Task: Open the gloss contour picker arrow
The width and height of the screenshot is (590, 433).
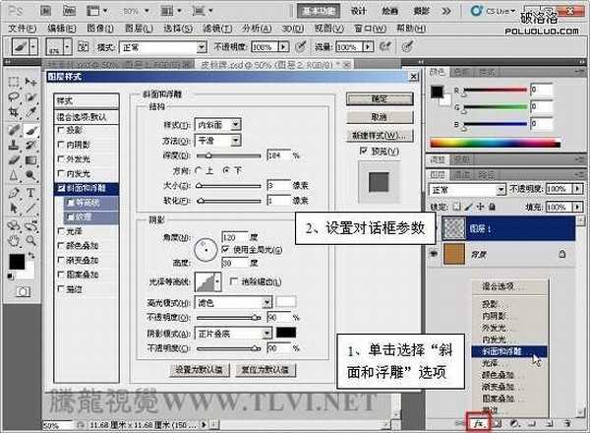Action: click(x=217, y=281)
